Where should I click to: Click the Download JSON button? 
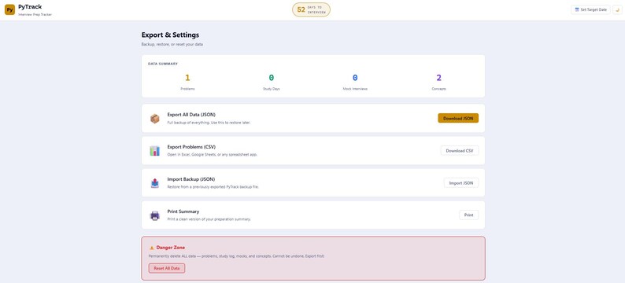click(x=458, y=118)
